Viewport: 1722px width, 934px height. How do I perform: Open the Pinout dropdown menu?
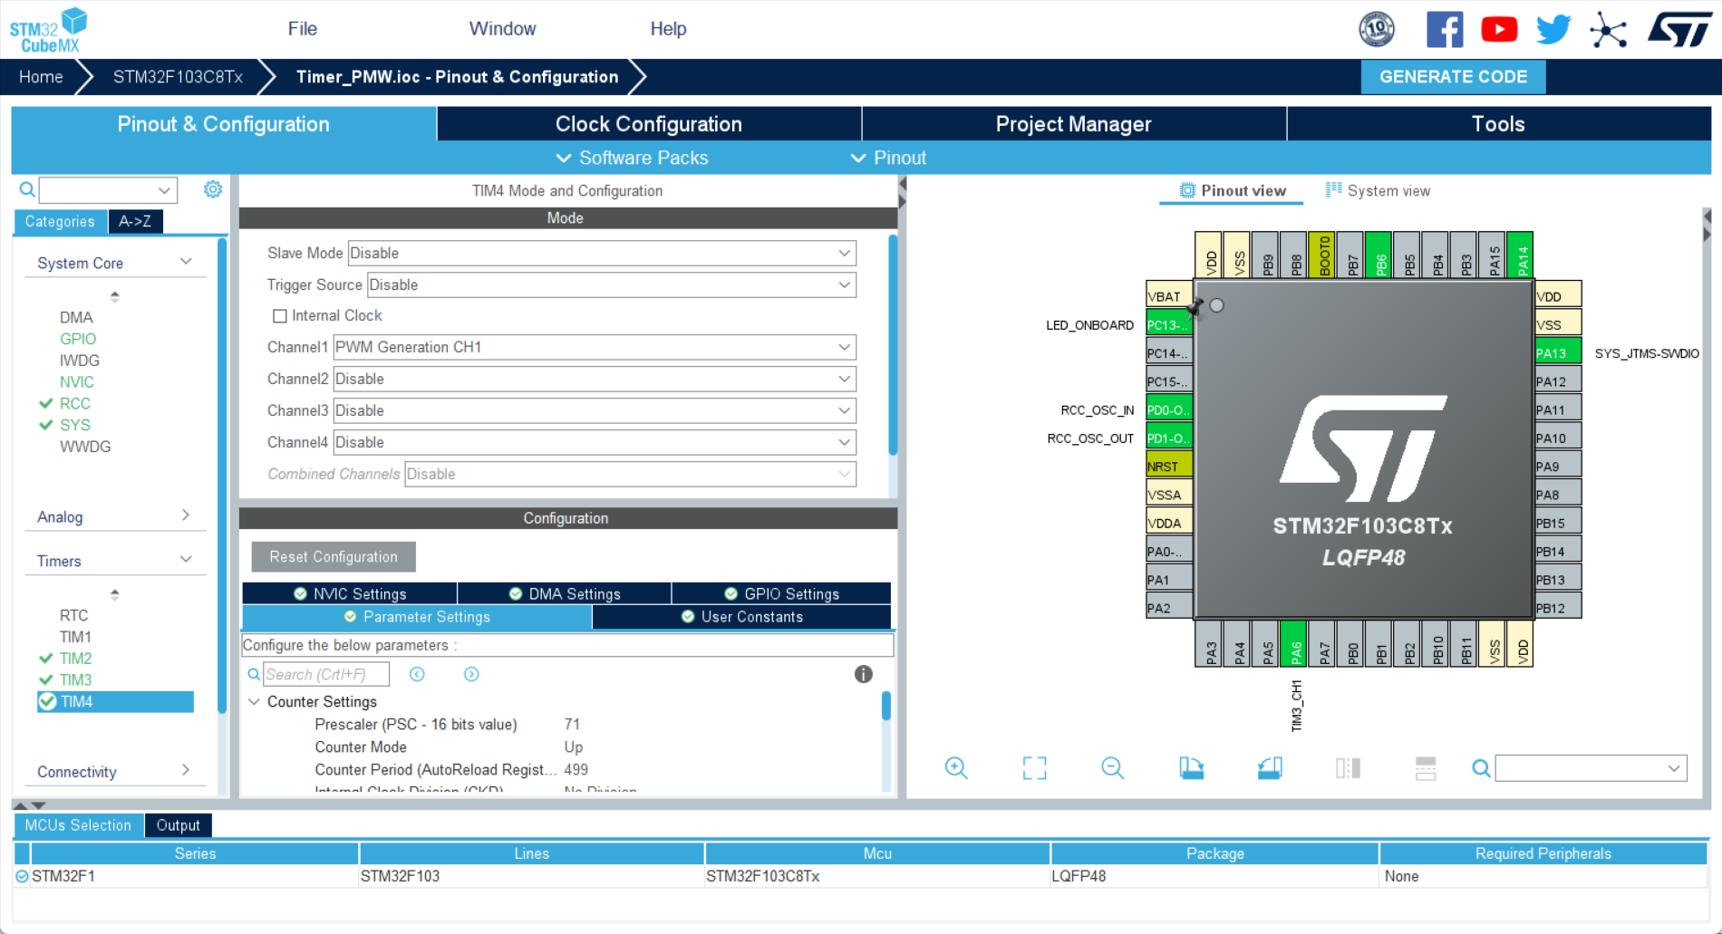pos(888,158)
